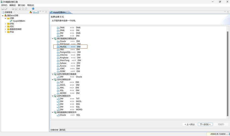Click the colorful project icon in 迁移管理 panel header
This screenshot has width=230, height=136.
pyautogui.click(x=31, y=12)
